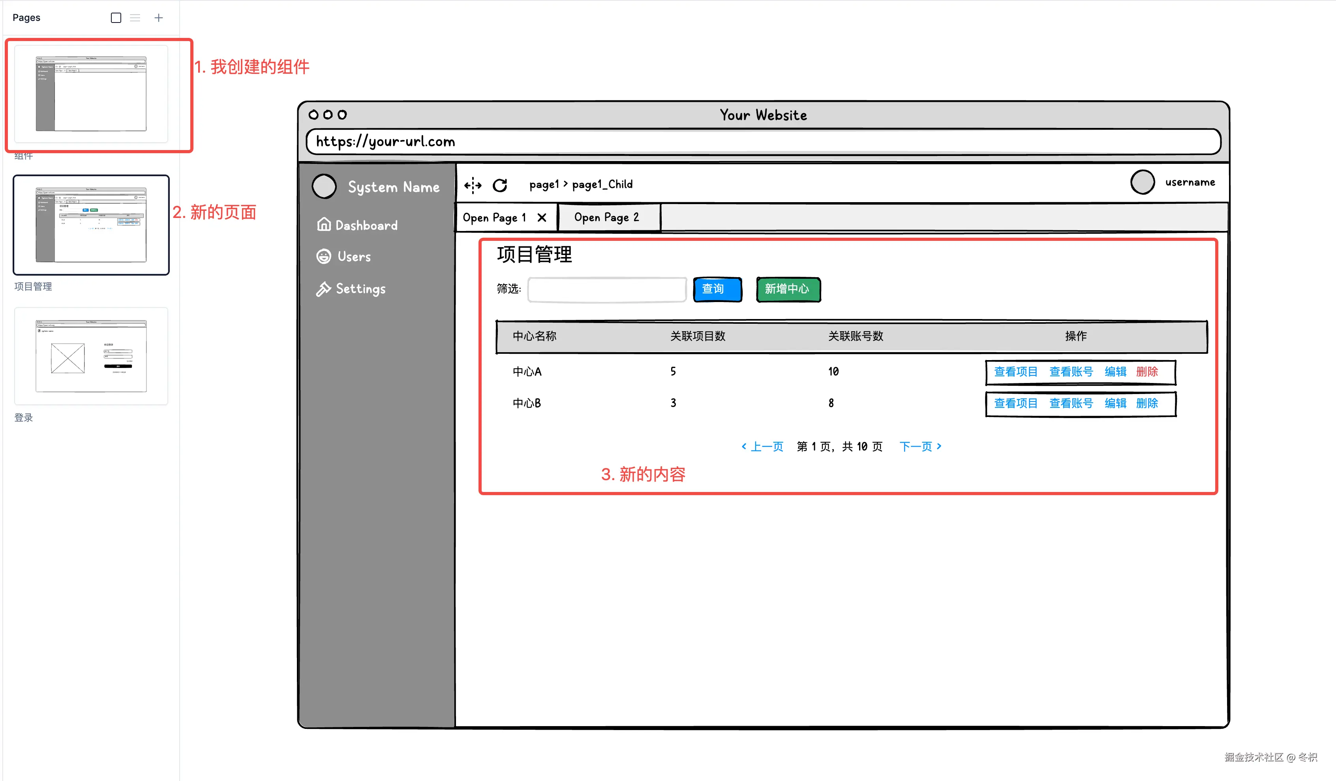Select the single-page view square icon
1336x781 pixels.
116,18
